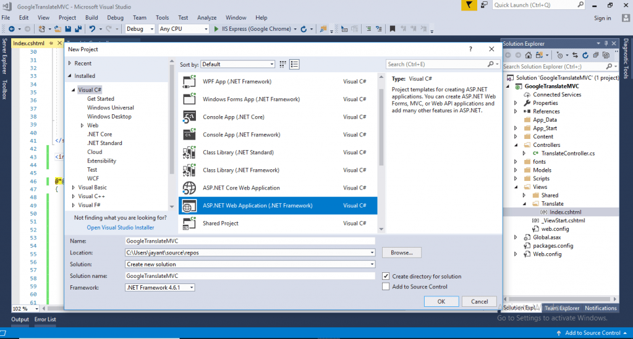Select WPF App (.NET Framework) template

[x=278, y=82]
